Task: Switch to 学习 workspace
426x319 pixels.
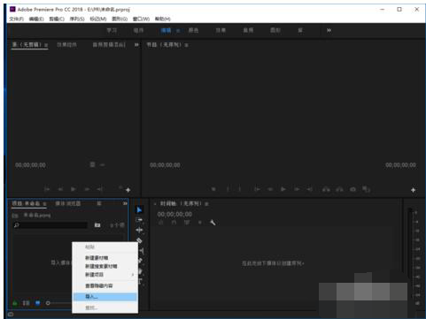Action: tap(112, 30)
